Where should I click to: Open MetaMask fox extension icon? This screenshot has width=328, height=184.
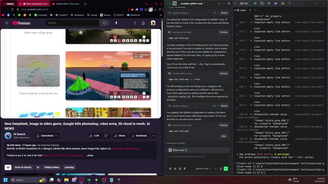(132, 9)
